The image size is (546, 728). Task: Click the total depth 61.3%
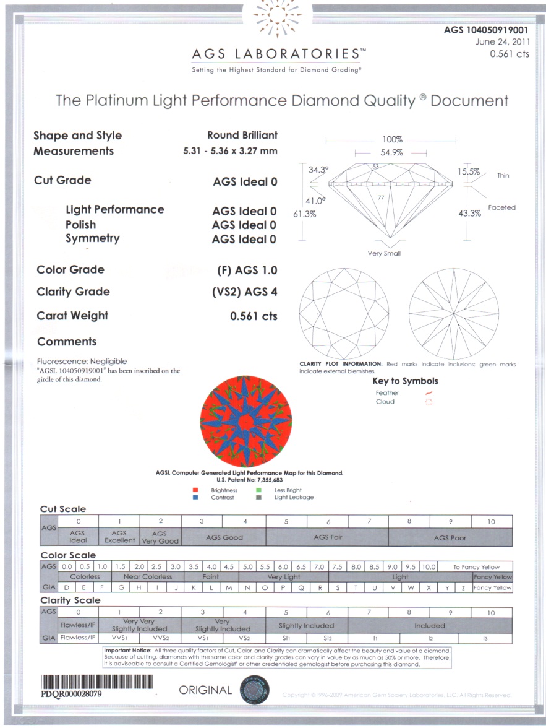tap(304, 214)
